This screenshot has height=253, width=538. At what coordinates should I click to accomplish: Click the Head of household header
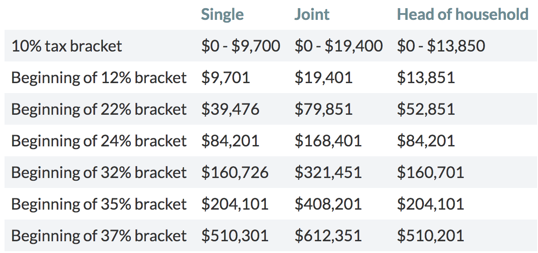click(x=462, y=14)
